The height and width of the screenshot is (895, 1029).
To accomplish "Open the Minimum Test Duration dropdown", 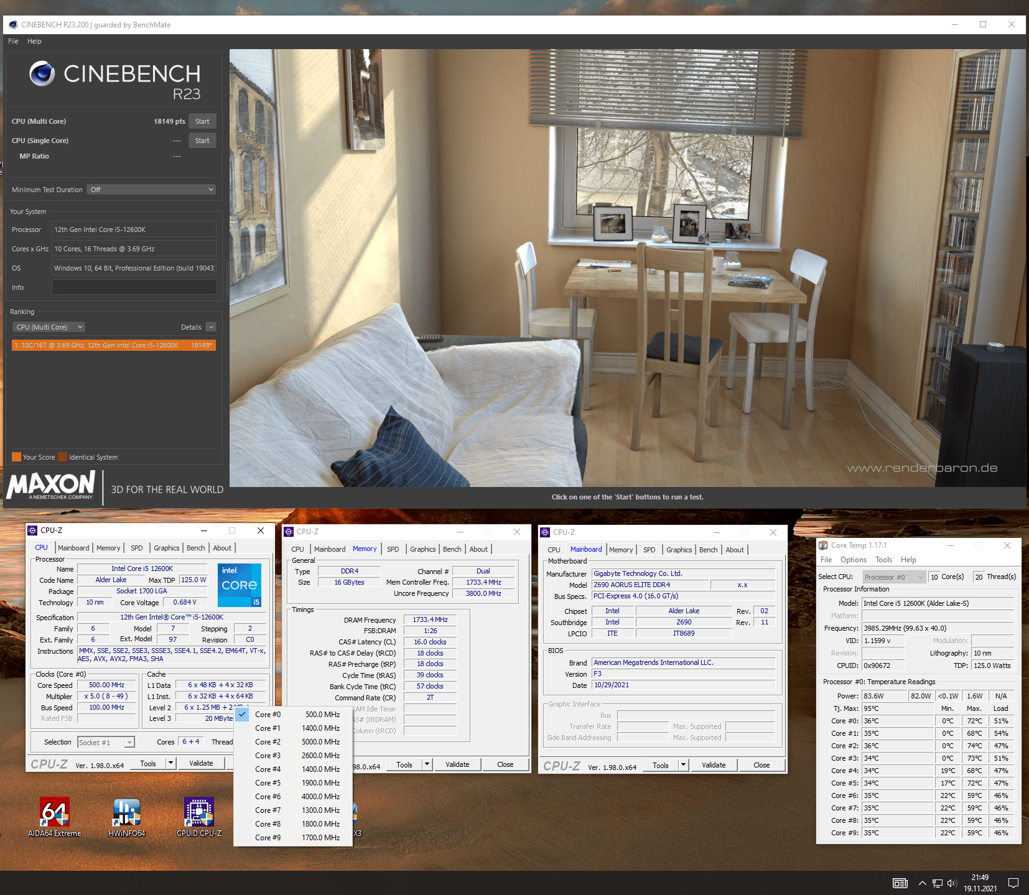I will 152,190.
